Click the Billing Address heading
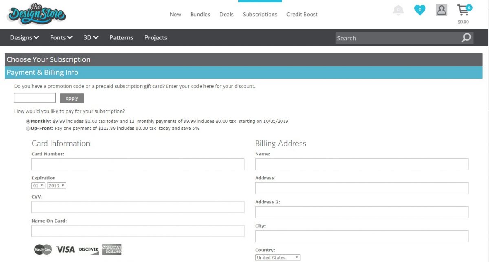This screenshot has width=489, height=262. click(x=280, y=143)
